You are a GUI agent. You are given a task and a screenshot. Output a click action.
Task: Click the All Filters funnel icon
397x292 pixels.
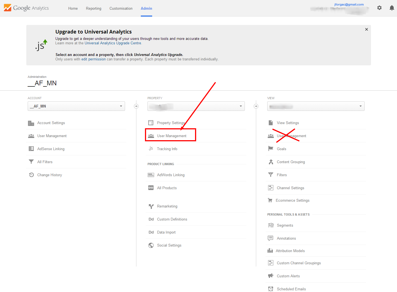coord(31,162)
